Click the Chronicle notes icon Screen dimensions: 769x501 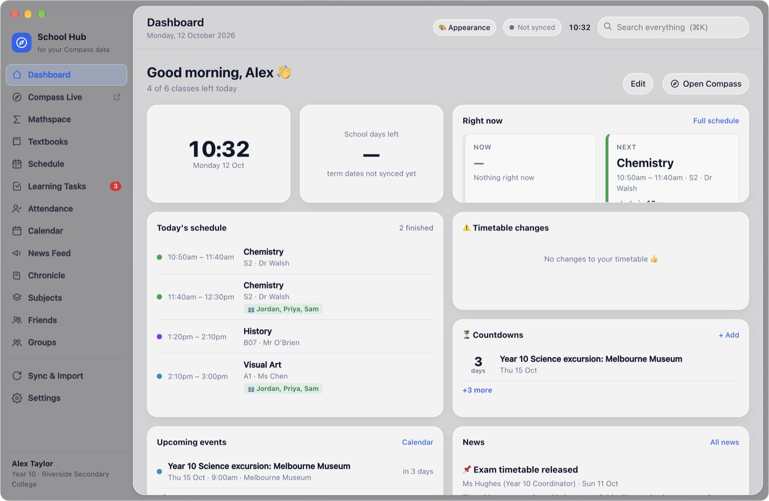tap(17, 276)
